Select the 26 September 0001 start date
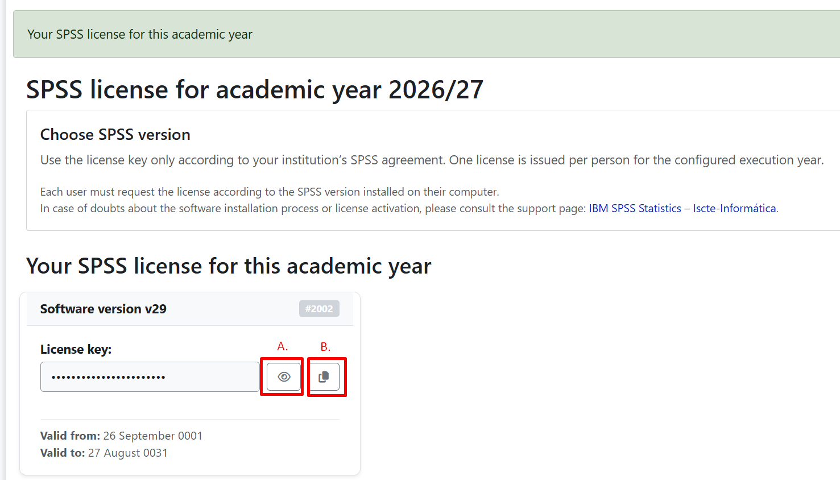Viewport: 840px width, 480px height. point(153,436)
